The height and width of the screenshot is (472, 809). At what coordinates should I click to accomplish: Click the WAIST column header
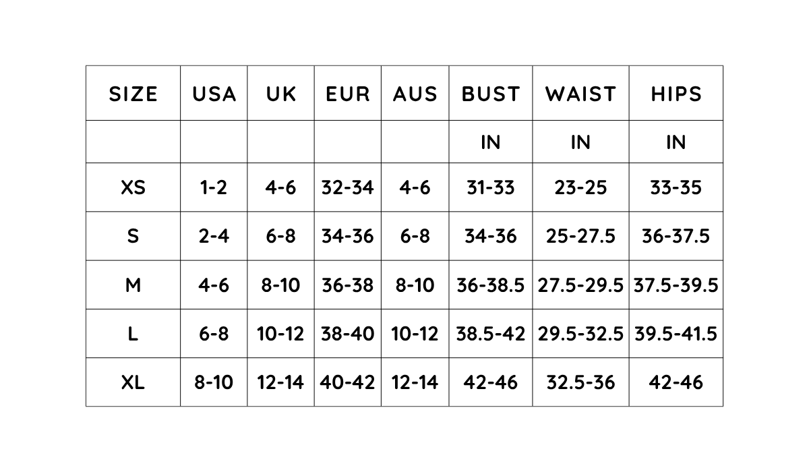(581, 94)
